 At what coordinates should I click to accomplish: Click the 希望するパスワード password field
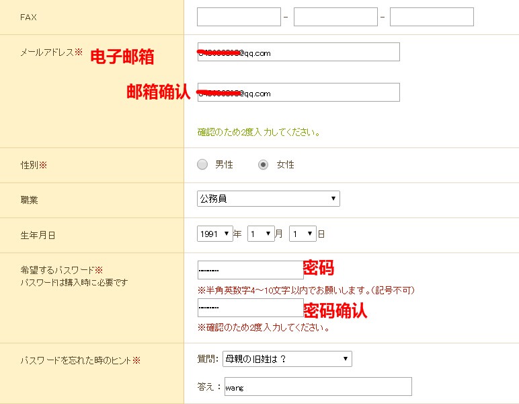tap(250, 270)
